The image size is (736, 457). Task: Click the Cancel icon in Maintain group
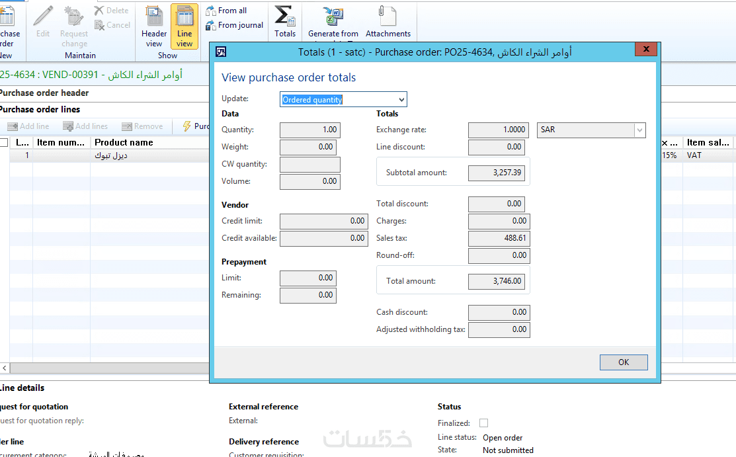(99, 25)
